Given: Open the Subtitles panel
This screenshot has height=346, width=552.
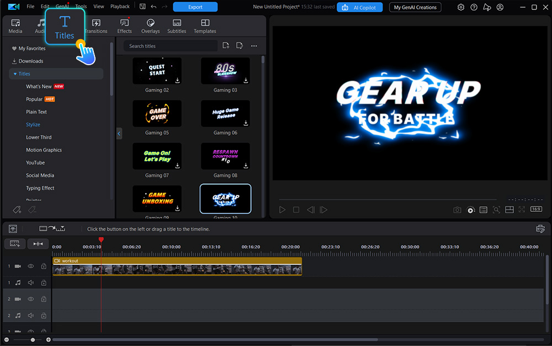Looking at the screenshot, I should pyautogui.click(x=177, y=25).
